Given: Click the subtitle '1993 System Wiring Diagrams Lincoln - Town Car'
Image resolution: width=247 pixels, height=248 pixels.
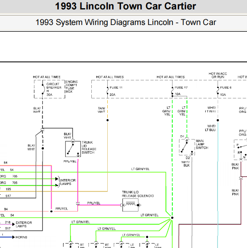Looking at the screenshot, I should [126, 22].
